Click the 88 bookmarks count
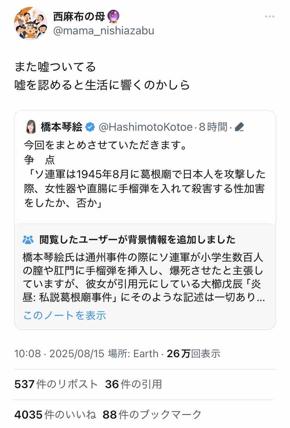Image resolution: width=290 pixels, height=428 pixels. pos(152,415)
